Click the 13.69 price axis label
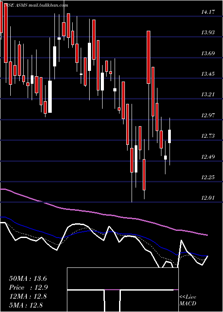This screenshot has width=223, height=312. click(x=208, y=53)
